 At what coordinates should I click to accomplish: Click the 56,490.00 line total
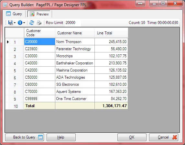point(111,49)
